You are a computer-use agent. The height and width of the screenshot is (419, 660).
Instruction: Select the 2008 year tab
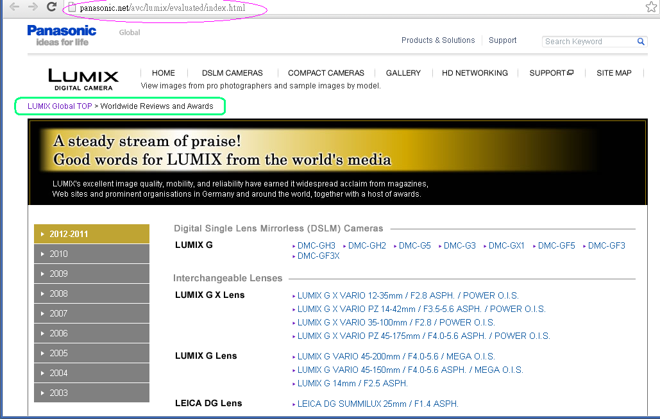(x=92, y=293)
